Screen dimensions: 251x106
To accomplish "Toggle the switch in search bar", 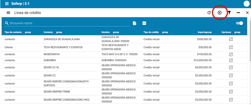I will [x=240, y=23].
